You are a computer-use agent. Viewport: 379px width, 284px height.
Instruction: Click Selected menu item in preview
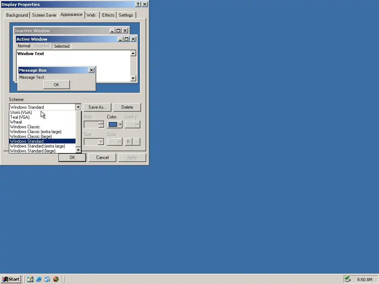62,46
